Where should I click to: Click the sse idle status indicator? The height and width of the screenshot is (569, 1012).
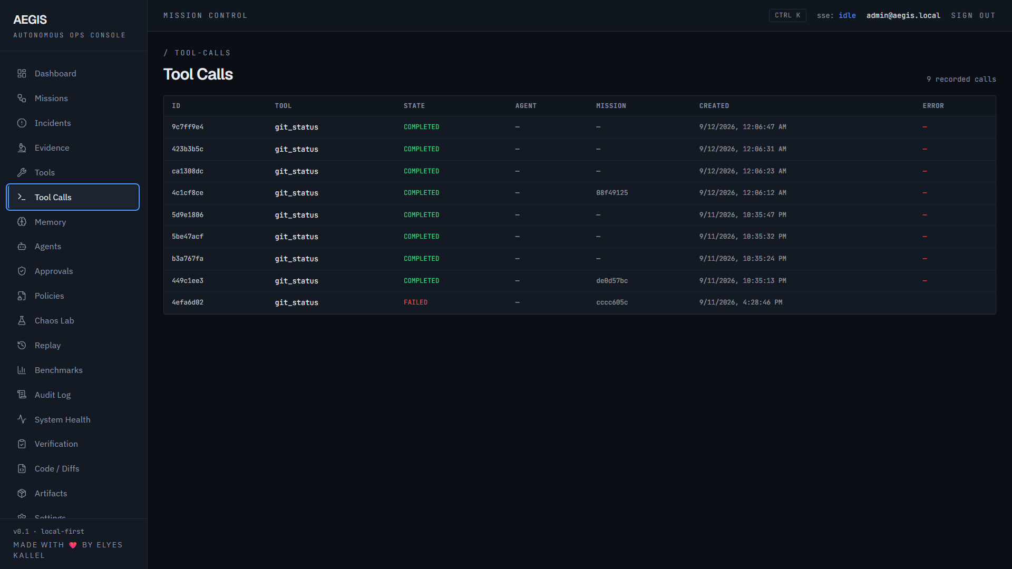pyautogui.click(x=836, y=15)
